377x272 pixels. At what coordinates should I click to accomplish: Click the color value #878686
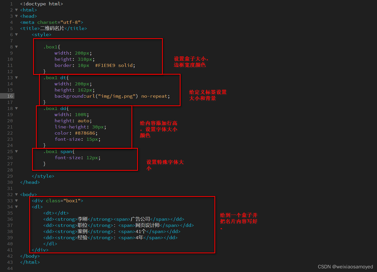85,133
